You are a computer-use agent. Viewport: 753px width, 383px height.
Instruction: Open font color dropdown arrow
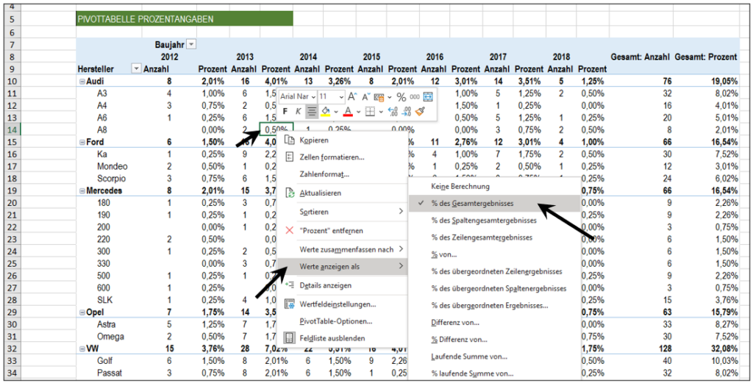[358, 112]
